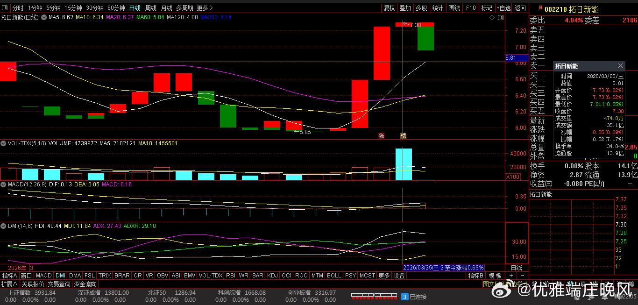
Task: Switch to 分时 intraday view
Action: (x=18, y=8)
